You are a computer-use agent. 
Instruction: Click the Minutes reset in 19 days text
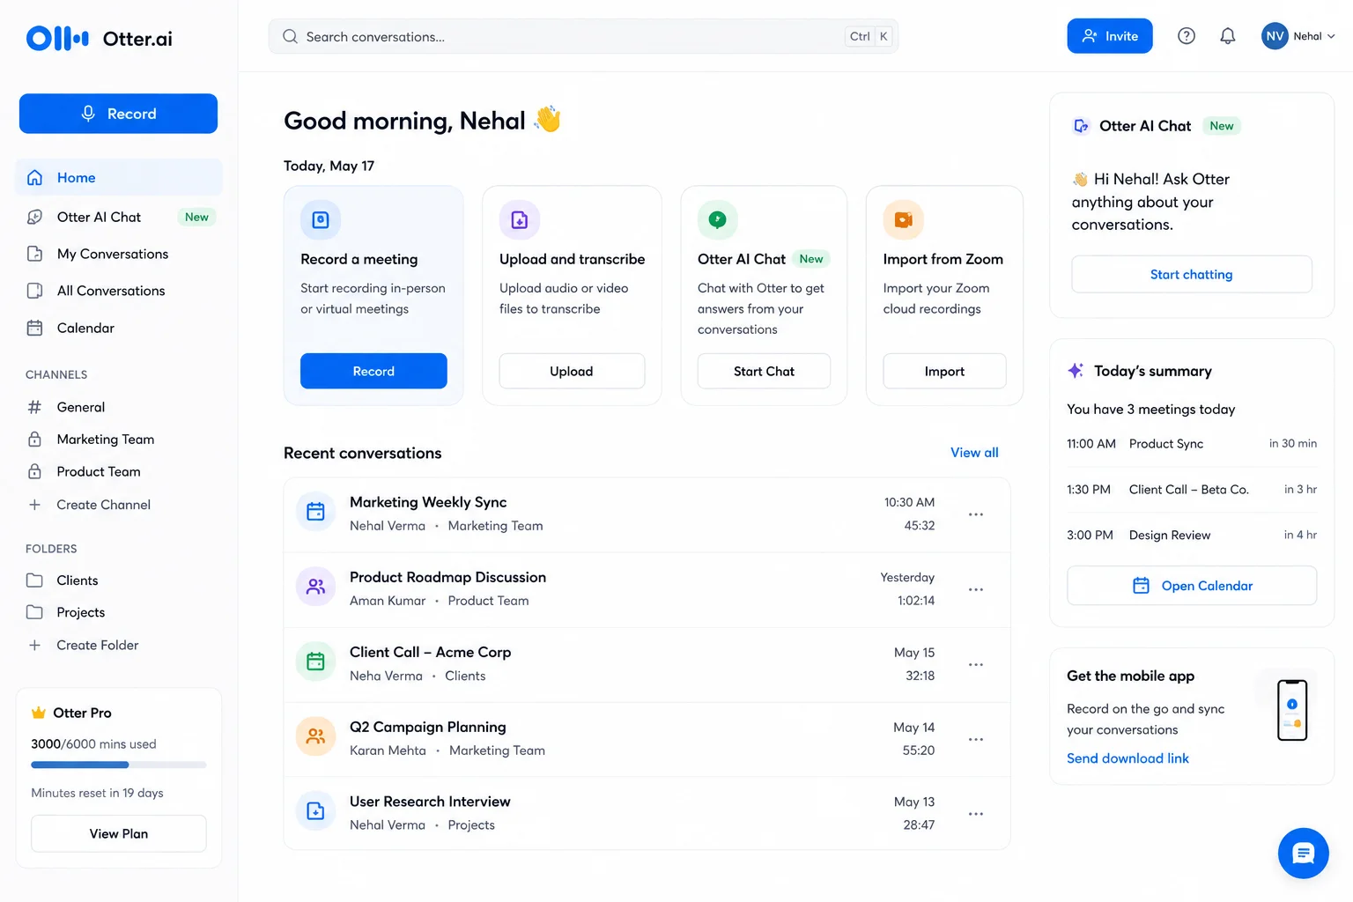pyautogui.click(x=97, y=793)
